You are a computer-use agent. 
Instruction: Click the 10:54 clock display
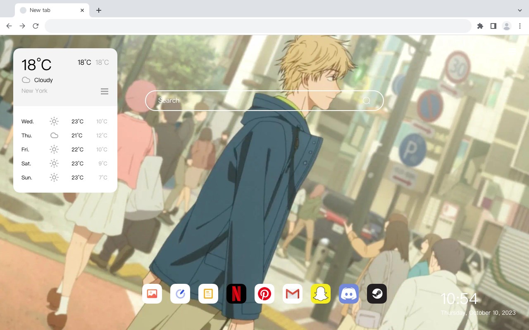(459, 299)
